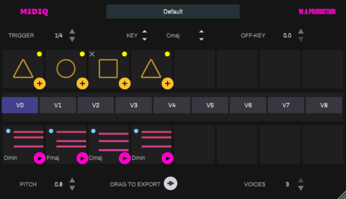The width and height of the screenshot is (346, 199).
Task: Open the Default preset selector
Action: (x=173, y=11)
